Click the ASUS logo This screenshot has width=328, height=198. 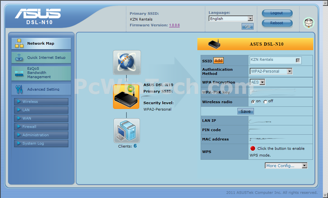tap(38, 14)
